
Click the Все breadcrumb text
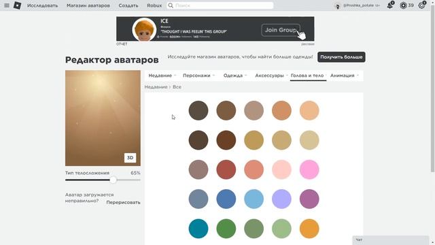[177, 87]
